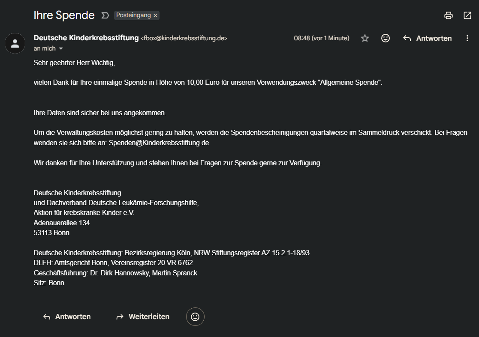Open the email in a new window
Screen dimensions: 479x337
click(467, 15)
